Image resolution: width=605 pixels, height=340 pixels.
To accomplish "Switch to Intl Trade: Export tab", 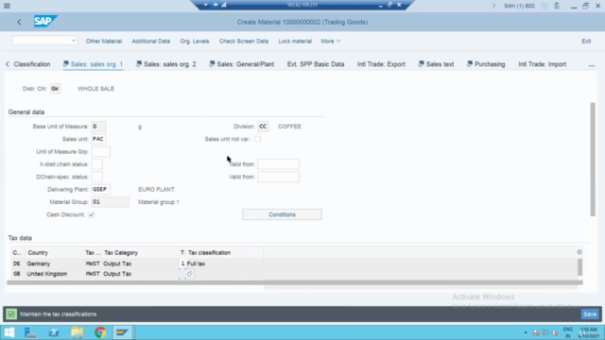I will [x=381, y=64].
